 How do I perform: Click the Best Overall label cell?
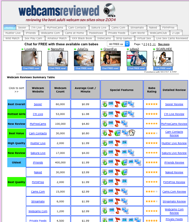(16, 104)
